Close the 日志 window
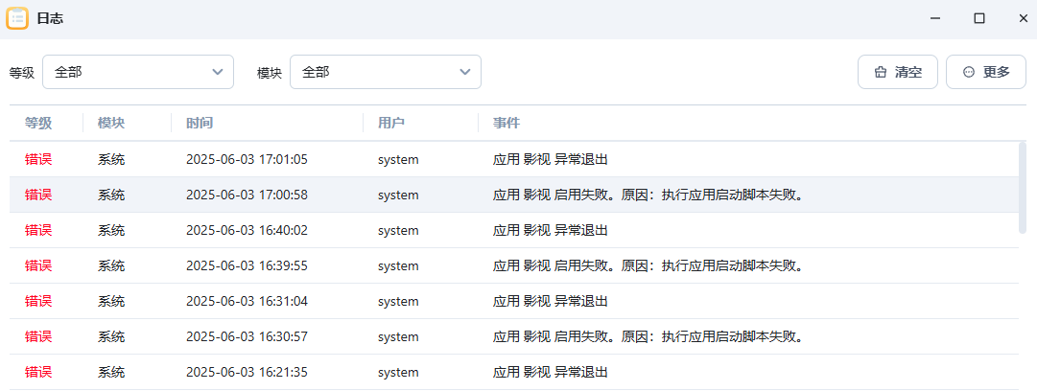 1024,18
